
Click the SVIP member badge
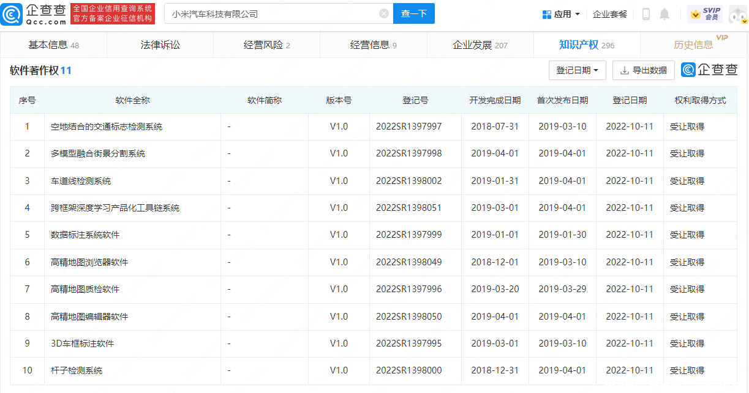[x=705, y=13]
